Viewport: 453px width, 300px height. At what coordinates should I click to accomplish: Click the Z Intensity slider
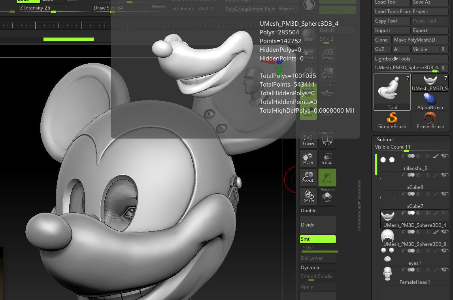tap(53, 9)
